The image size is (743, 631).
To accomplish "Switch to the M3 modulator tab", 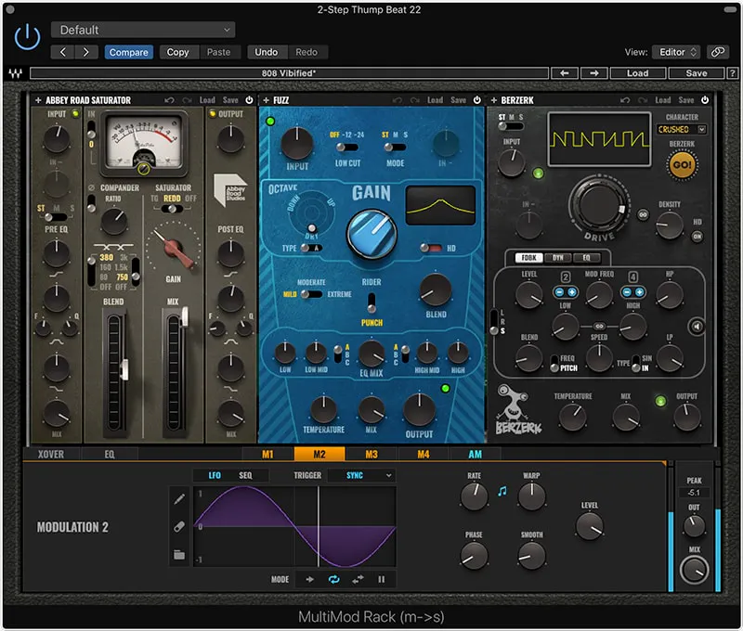I will point(371,455).
